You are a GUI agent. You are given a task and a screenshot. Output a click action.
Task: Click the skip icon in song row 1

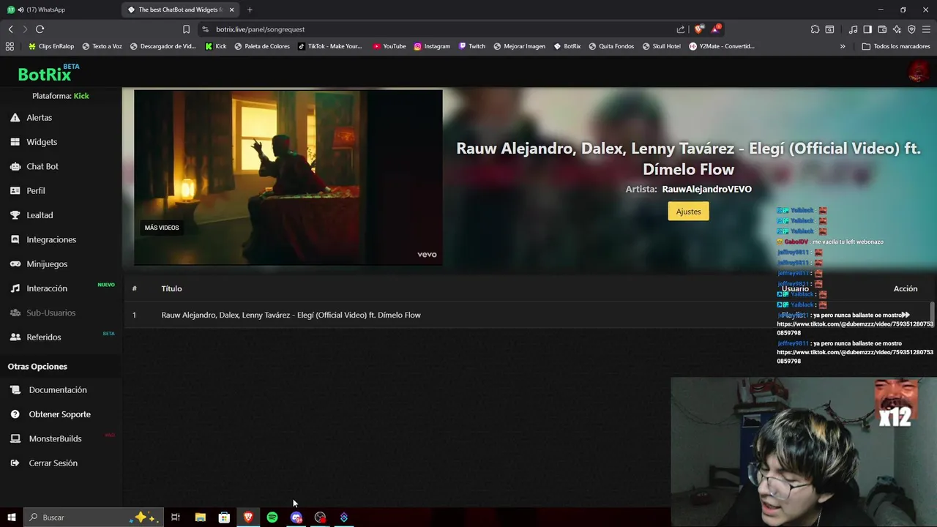pyautogui.click(x=906, y=315)
